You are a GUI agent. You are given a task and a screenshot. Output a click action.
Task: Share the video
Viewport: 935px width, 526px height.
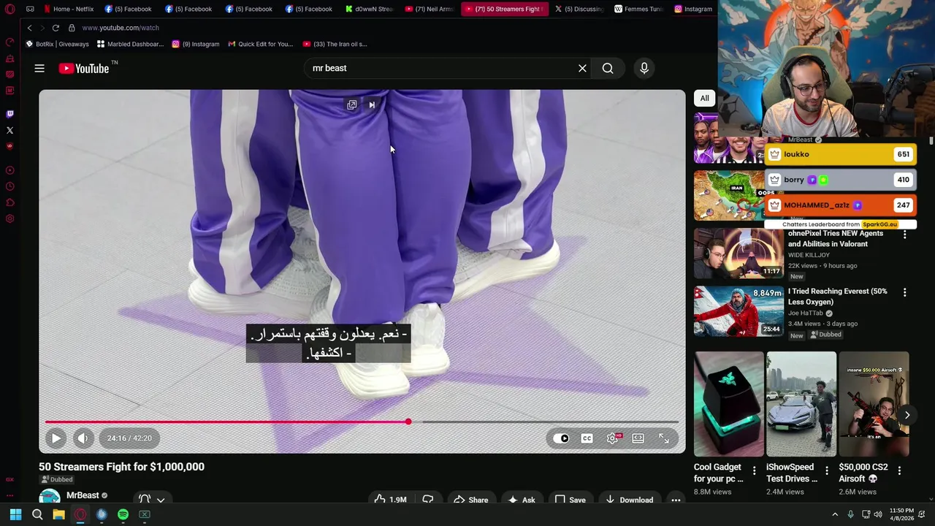pos(470,500)
